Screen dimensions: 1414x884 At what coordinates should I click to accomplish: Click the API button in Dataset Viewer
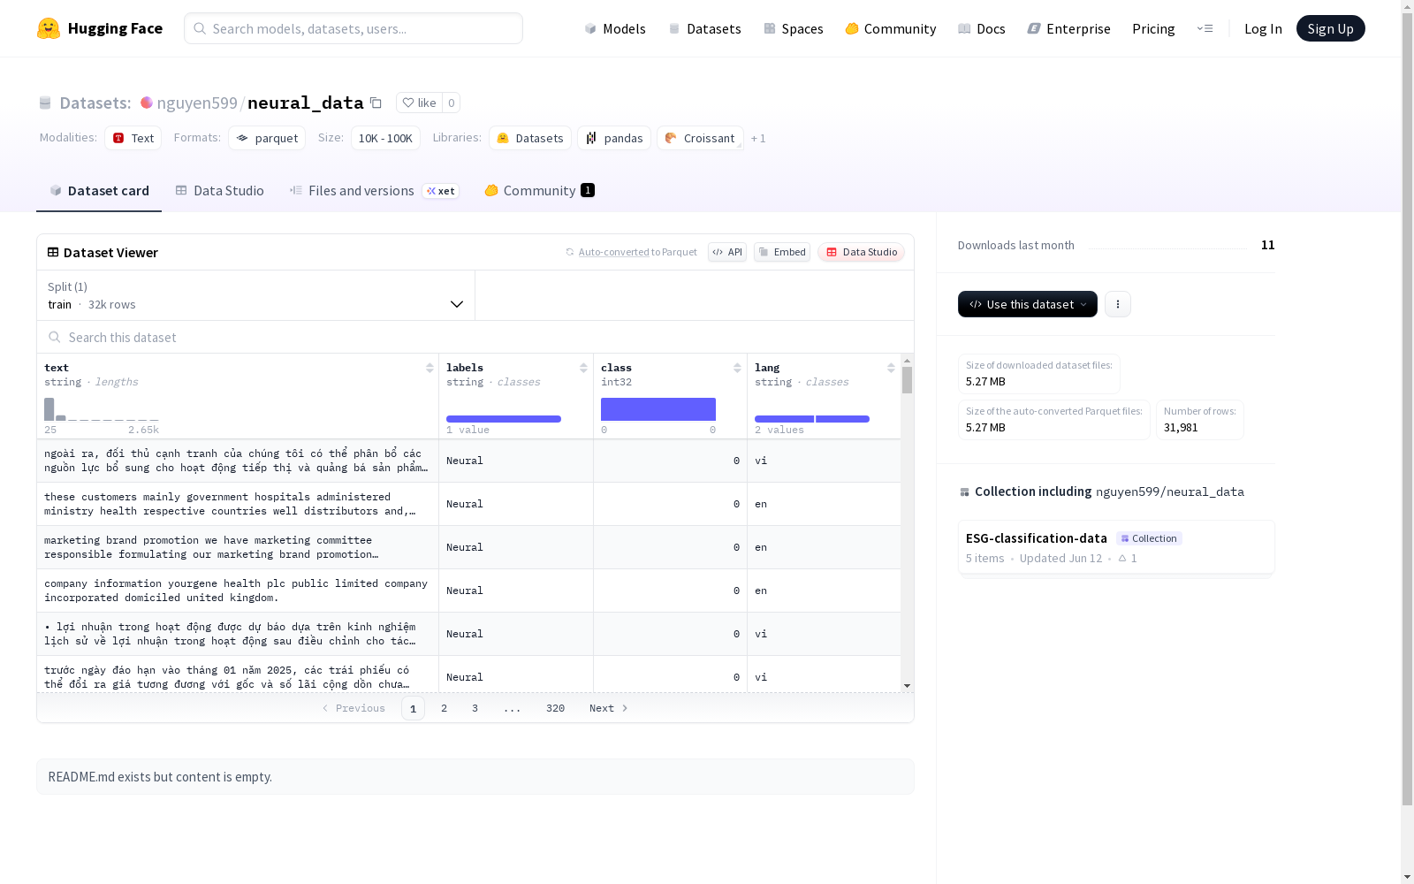point(727,252)
